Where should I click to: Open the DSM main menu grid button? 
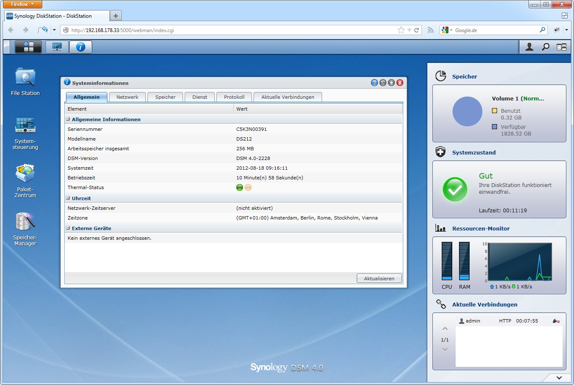pos(28,47)
